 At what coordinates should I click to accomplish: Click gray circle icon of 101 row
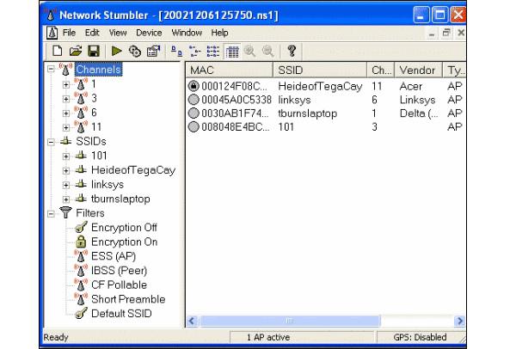click(193, 126)
